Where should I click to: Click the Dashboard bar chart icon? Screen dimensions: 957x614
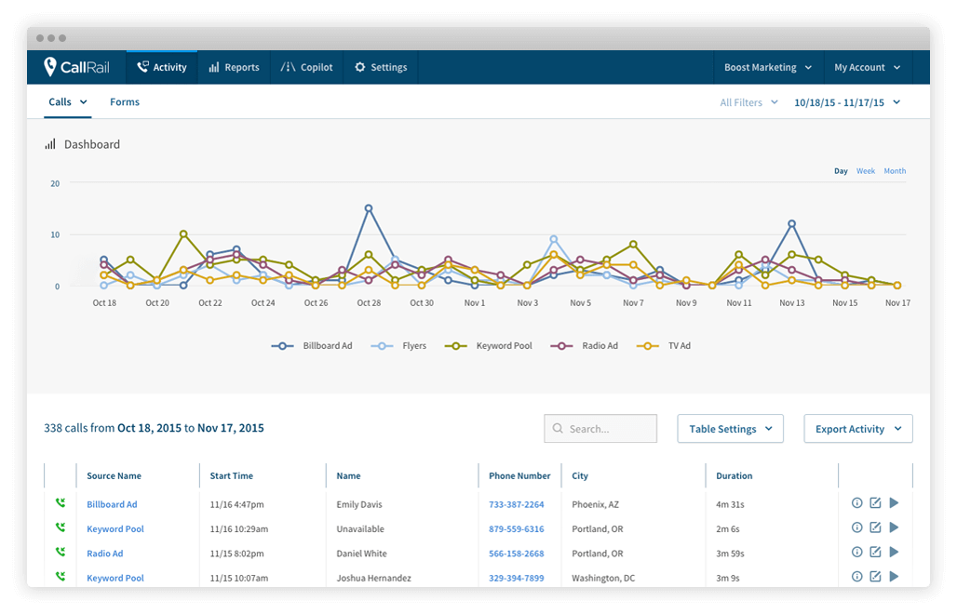[x=50, y=144]
